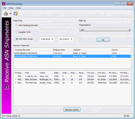The width and height of the screenshot is (135, 119).
Task: Click the Shipped Date column header
Action: (59, 50)
